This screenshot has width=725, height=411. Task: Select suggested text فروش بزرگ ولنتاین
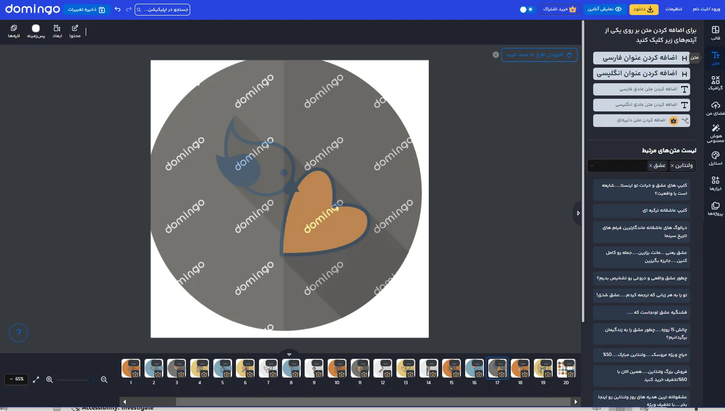point(641,376)
